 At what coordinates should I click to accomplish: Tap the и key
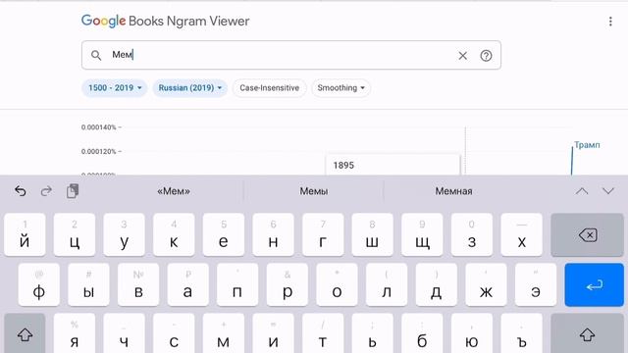[x=273, y=333]
